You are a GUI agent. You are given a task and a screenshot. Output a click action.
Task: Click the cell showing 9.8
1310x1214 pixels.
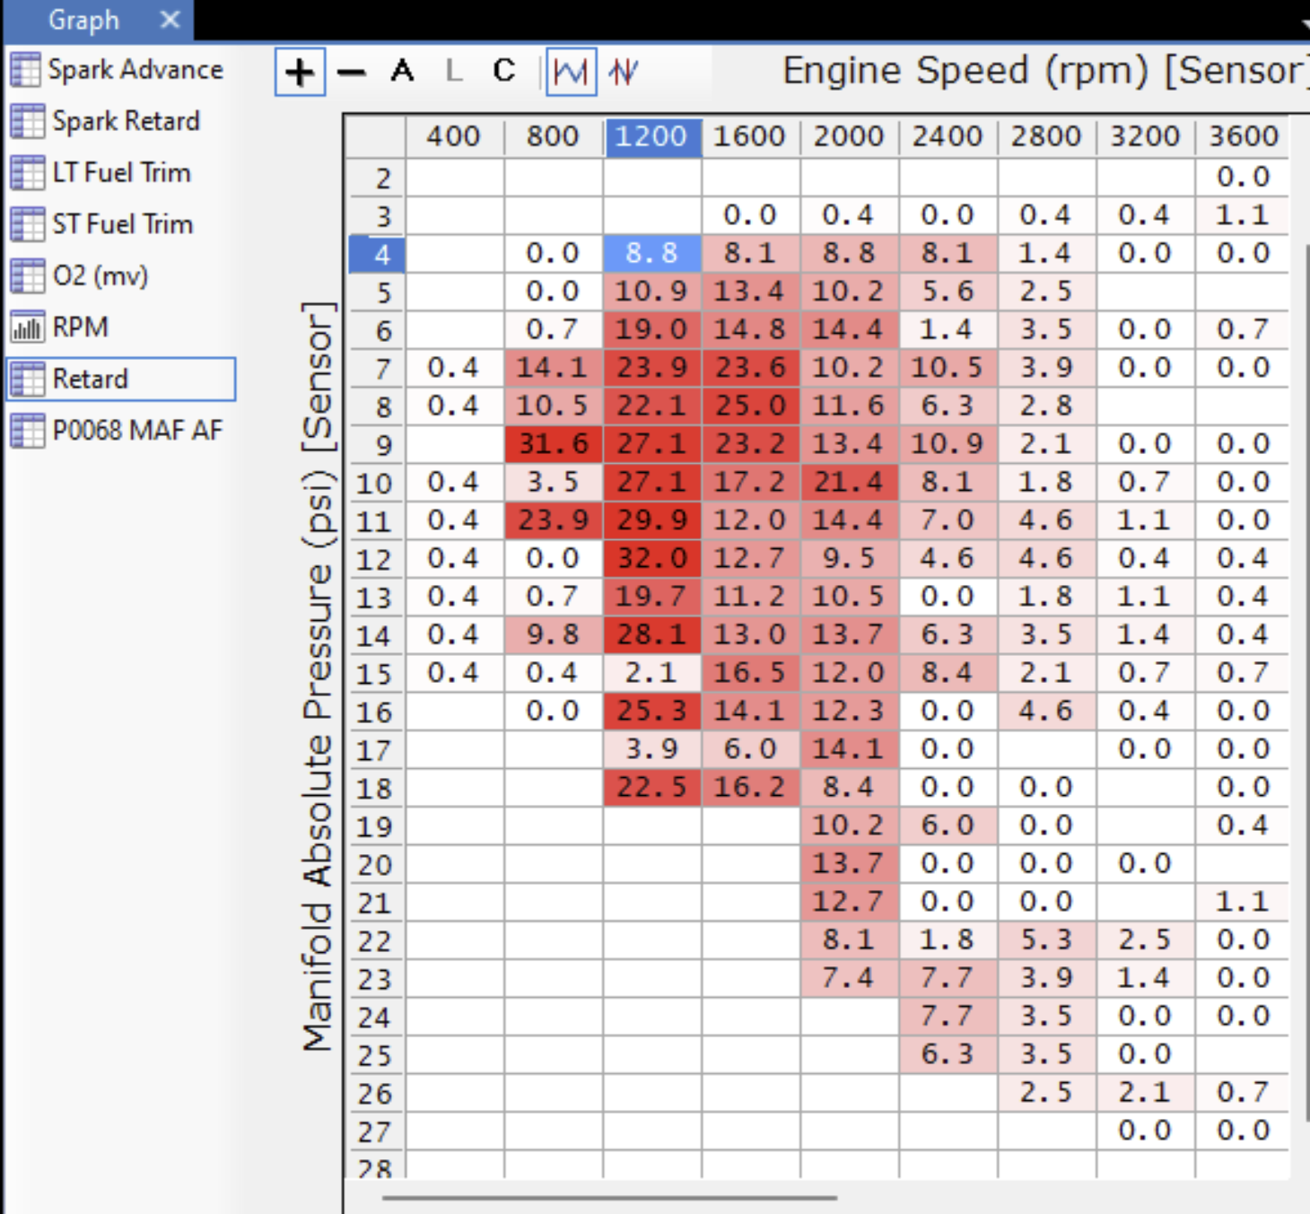point(554,634)
